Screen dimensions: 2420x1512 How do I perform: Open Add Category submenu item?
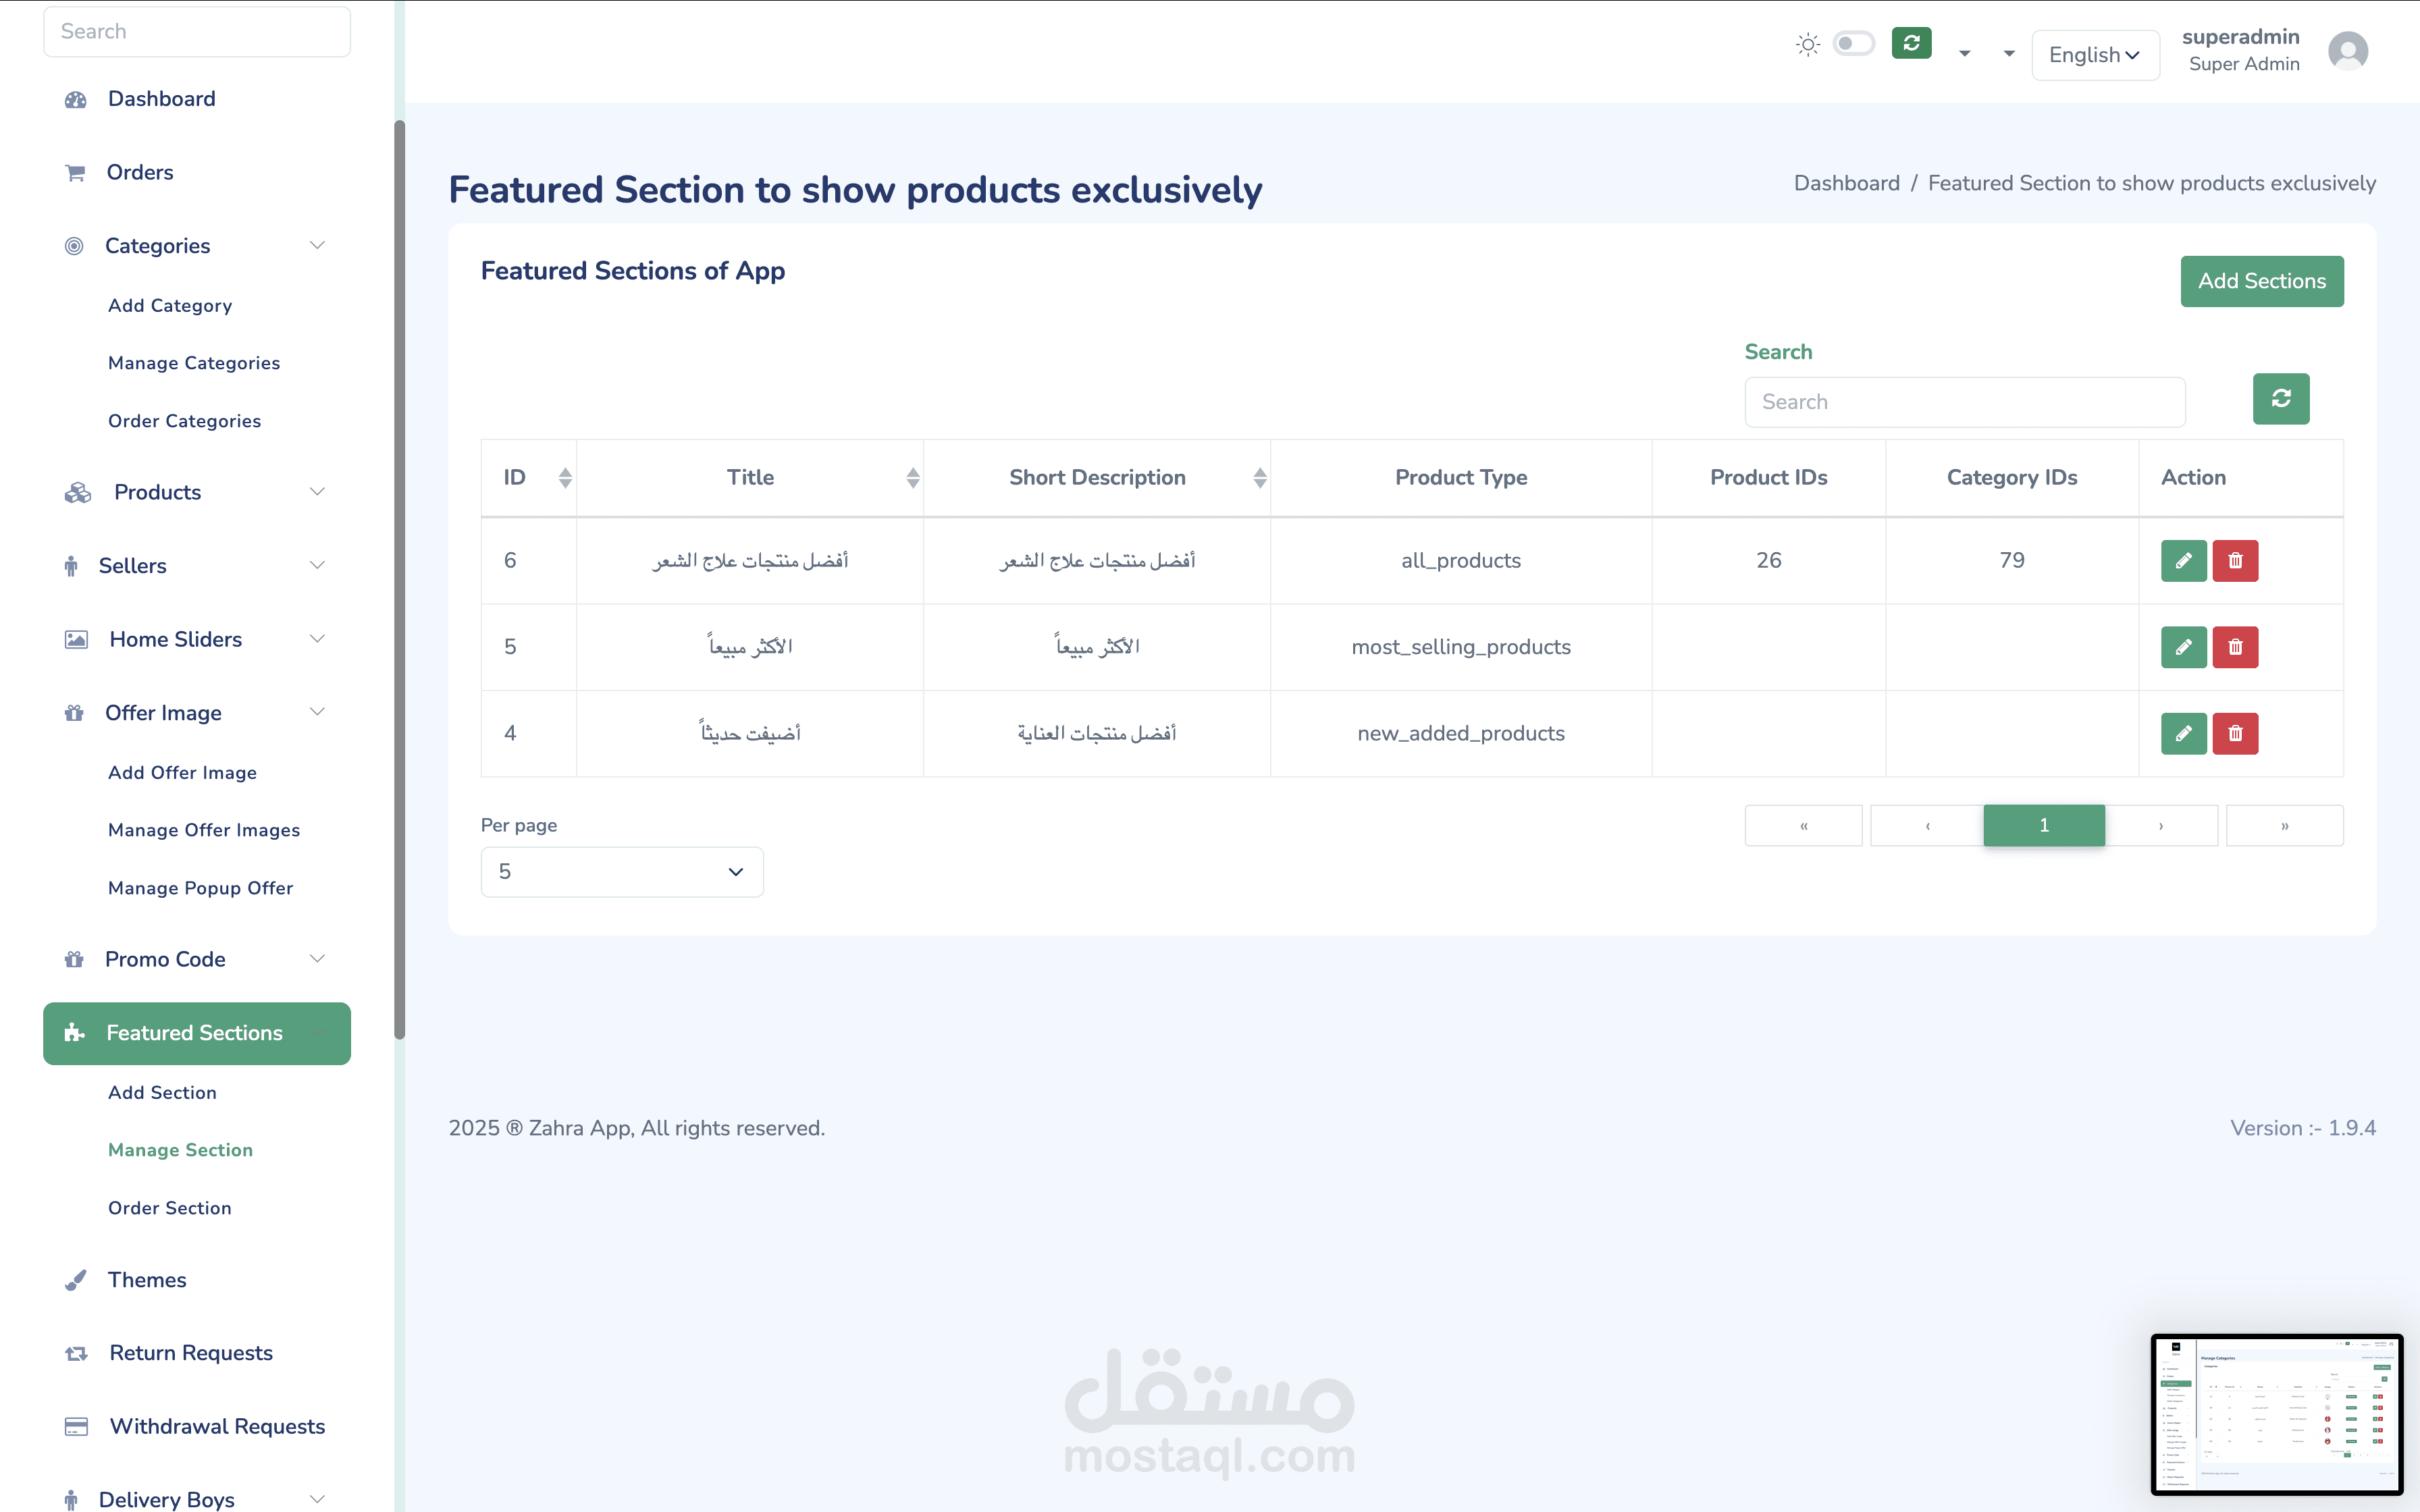170,306
